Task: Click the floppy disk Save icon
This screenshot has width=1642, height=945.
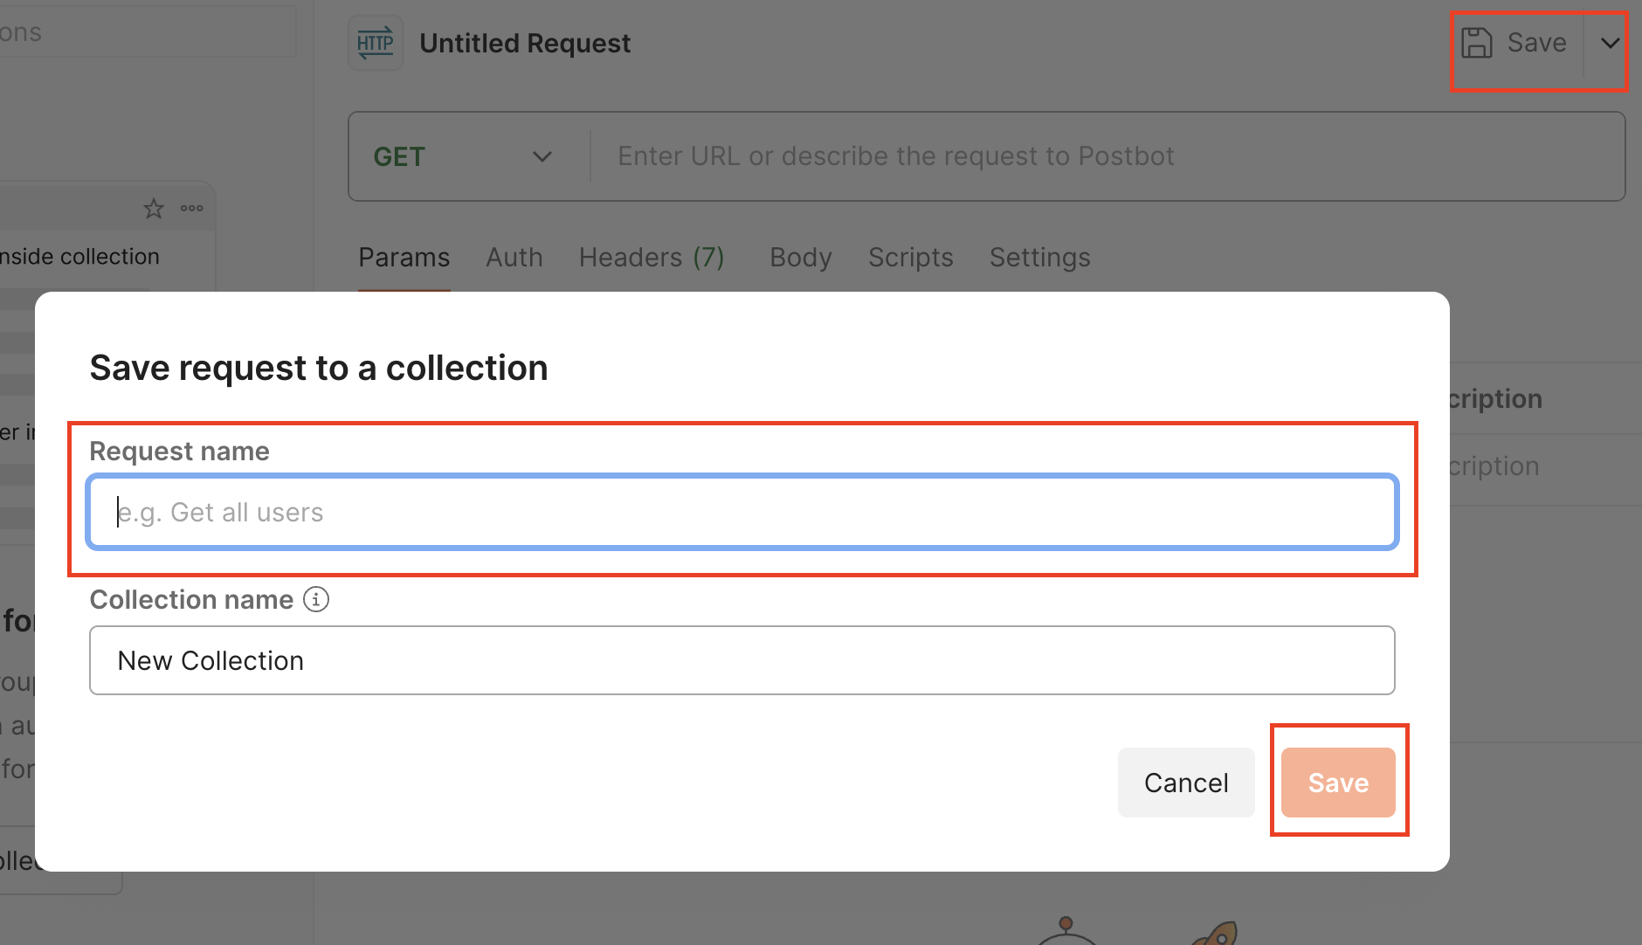Action: coord(1477,43)
